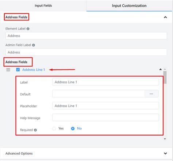
Task: Edit the Label text field
Action: point(105,82)
